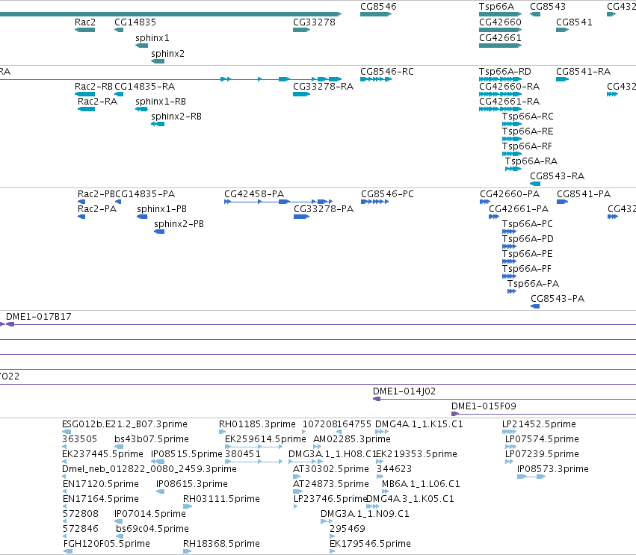Click protein CG8543-PA
Screen dimensions: 636x555
(535, 307)
